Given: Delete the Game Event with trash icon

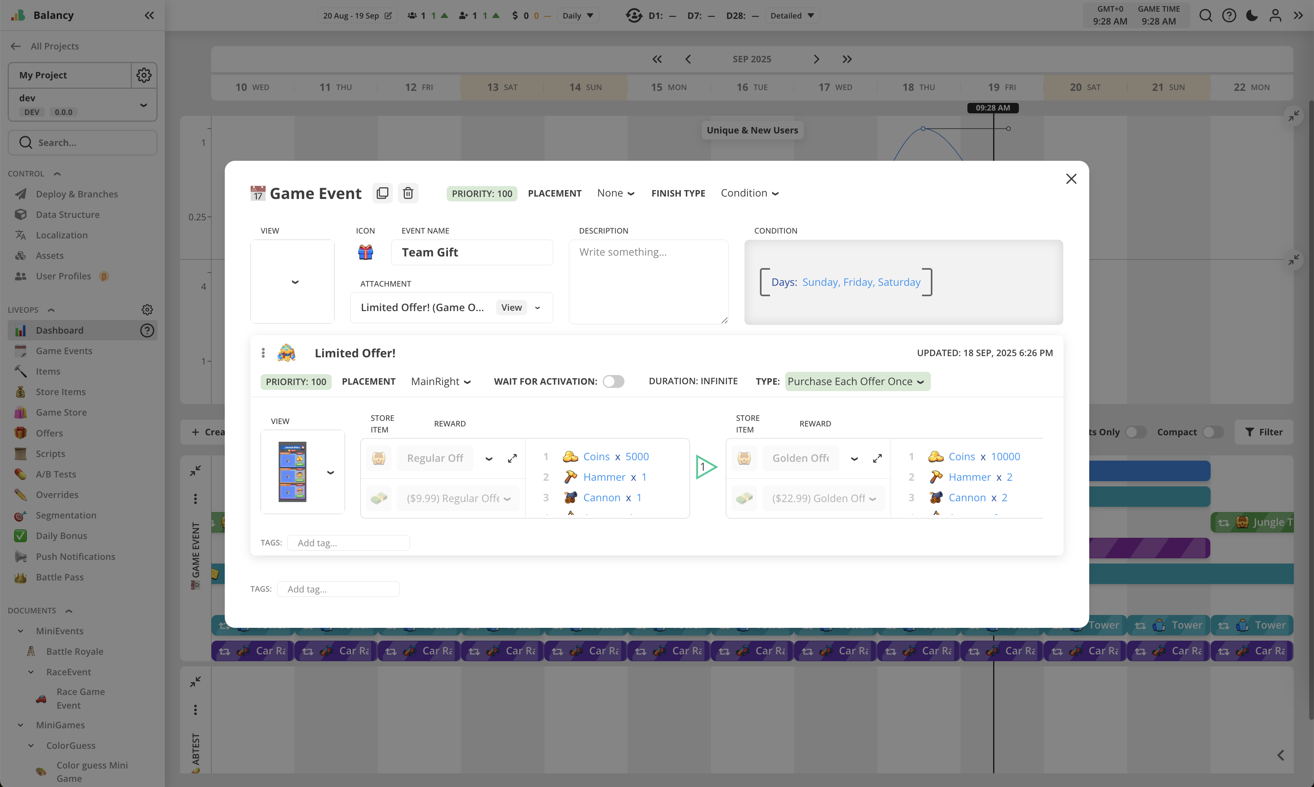Looking at the screenshot, I should [x=408, y=193].
